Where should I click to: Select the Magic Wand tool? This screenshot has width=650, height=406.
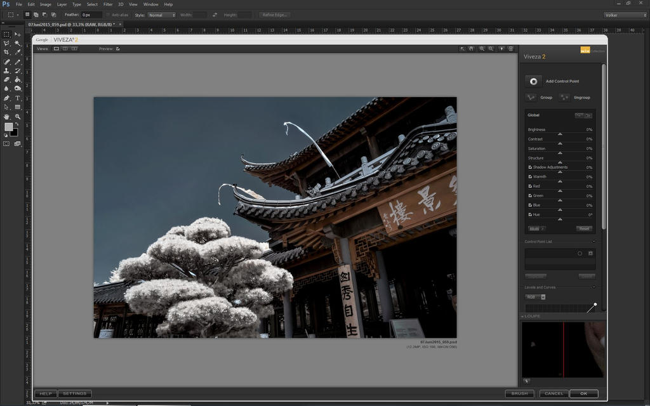17,44
